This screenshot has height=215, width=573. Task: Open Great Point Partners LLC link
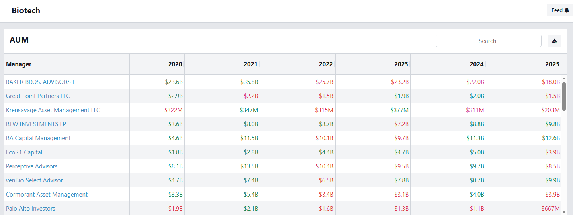tap(38, 96)
